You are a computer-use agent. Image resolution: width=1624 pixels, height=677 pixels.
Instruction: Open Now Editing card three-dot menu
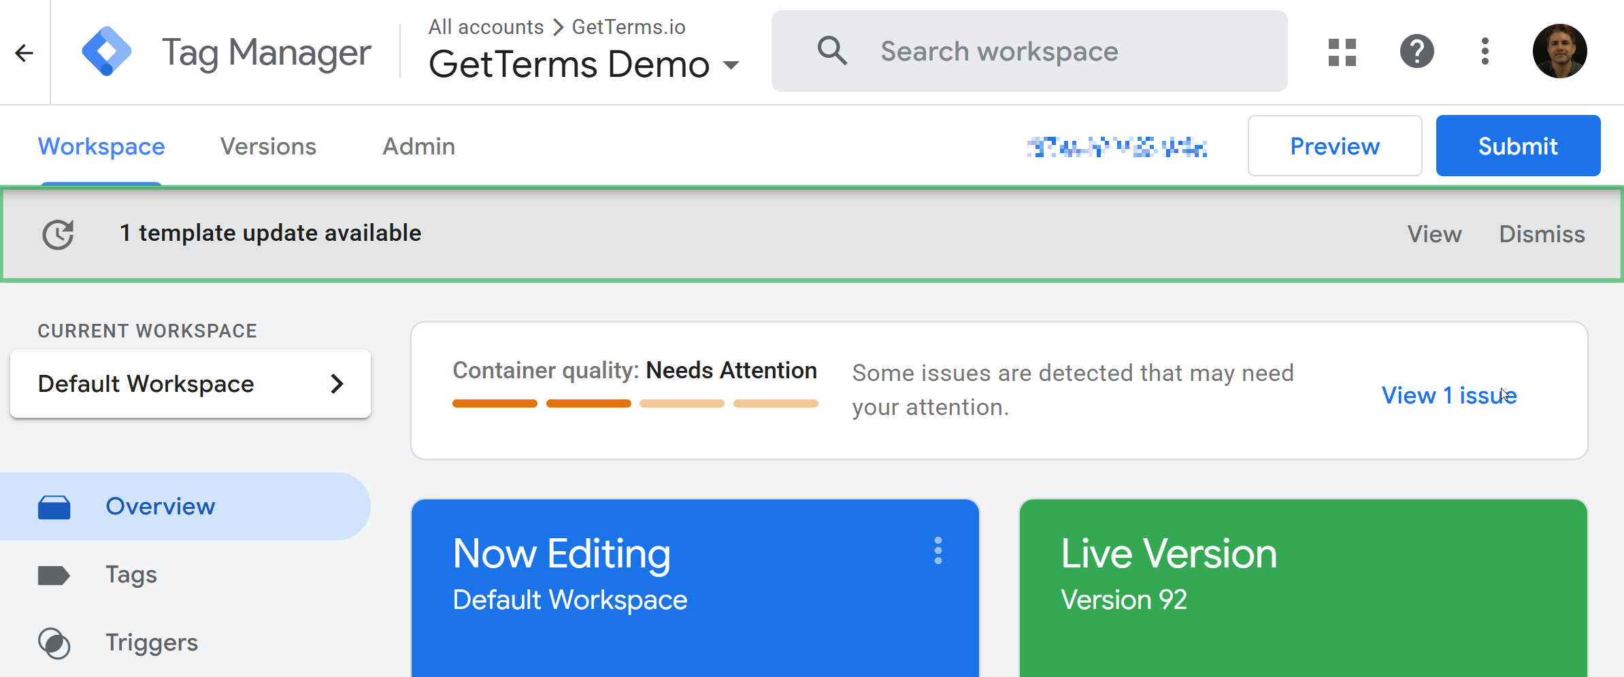[x=938, y=550]
